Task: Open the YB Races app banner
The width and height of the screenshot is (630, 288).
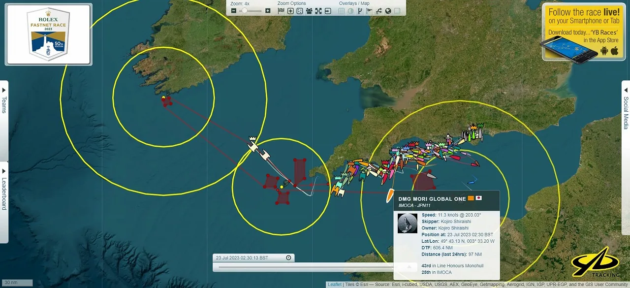Action: tap(584, 32)
